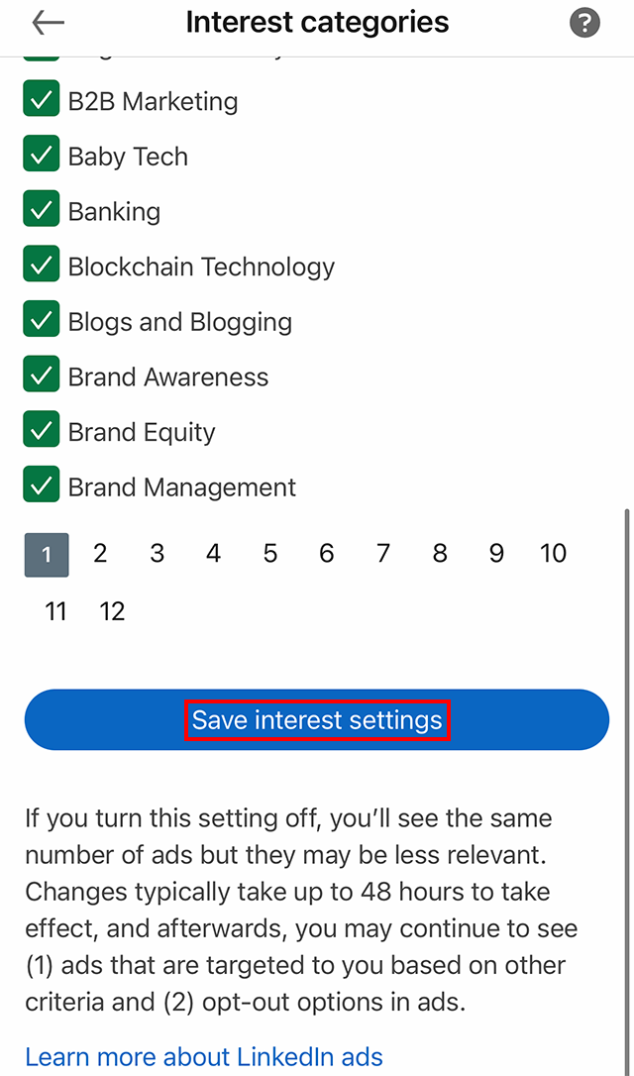
Task: Uncheck the B2B Marketing interest
Action: (41, 99)
